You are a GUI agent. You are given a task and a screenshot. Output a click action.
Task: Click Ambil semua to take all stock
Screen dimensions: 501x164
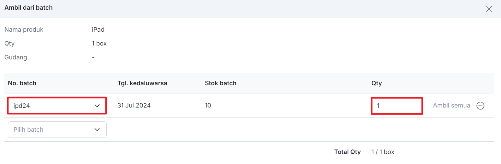point(451,106)
